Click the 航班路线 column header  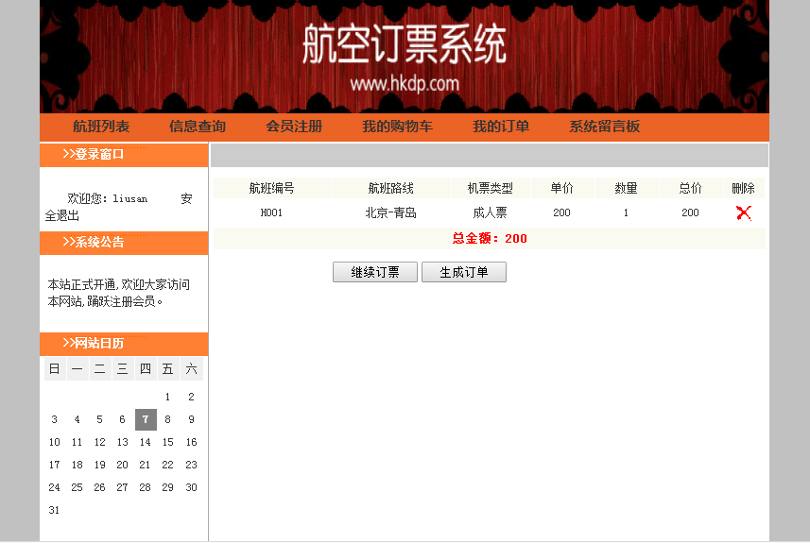pos(391,189)
